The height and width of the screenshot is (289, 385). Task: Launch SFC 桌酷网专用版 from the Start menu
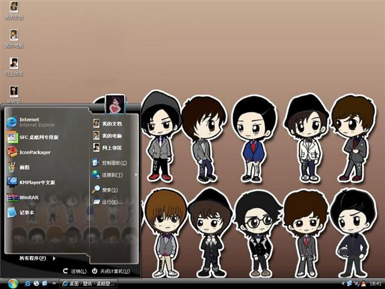pyautogui.click(x=32, y=137)
